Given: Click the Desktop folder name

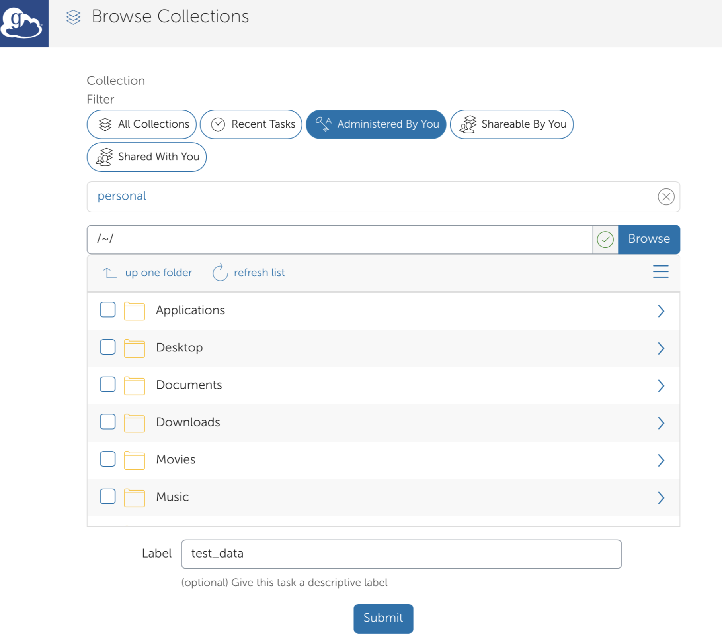Looking at the screenshot, I should pyautogui.click(x=180, y=348).
